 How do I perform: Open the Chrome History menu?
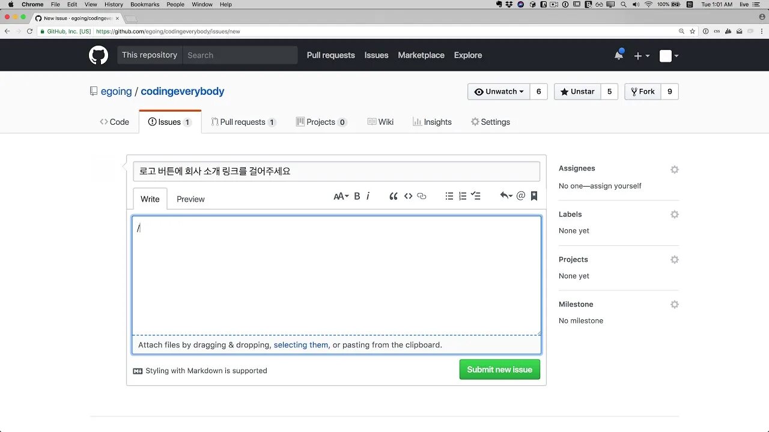pos(114,4)
